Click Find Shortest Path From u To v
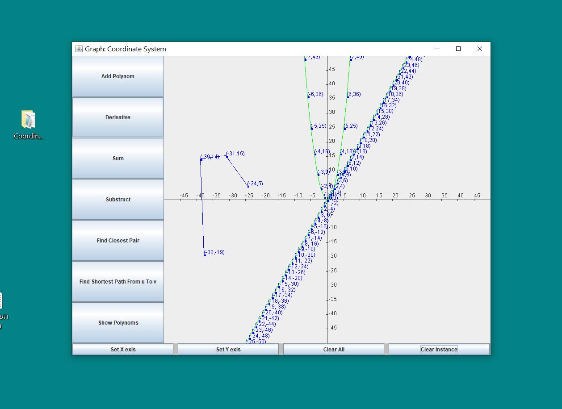The width and height of the screenshot is (562, 409). tap(117, 281)
